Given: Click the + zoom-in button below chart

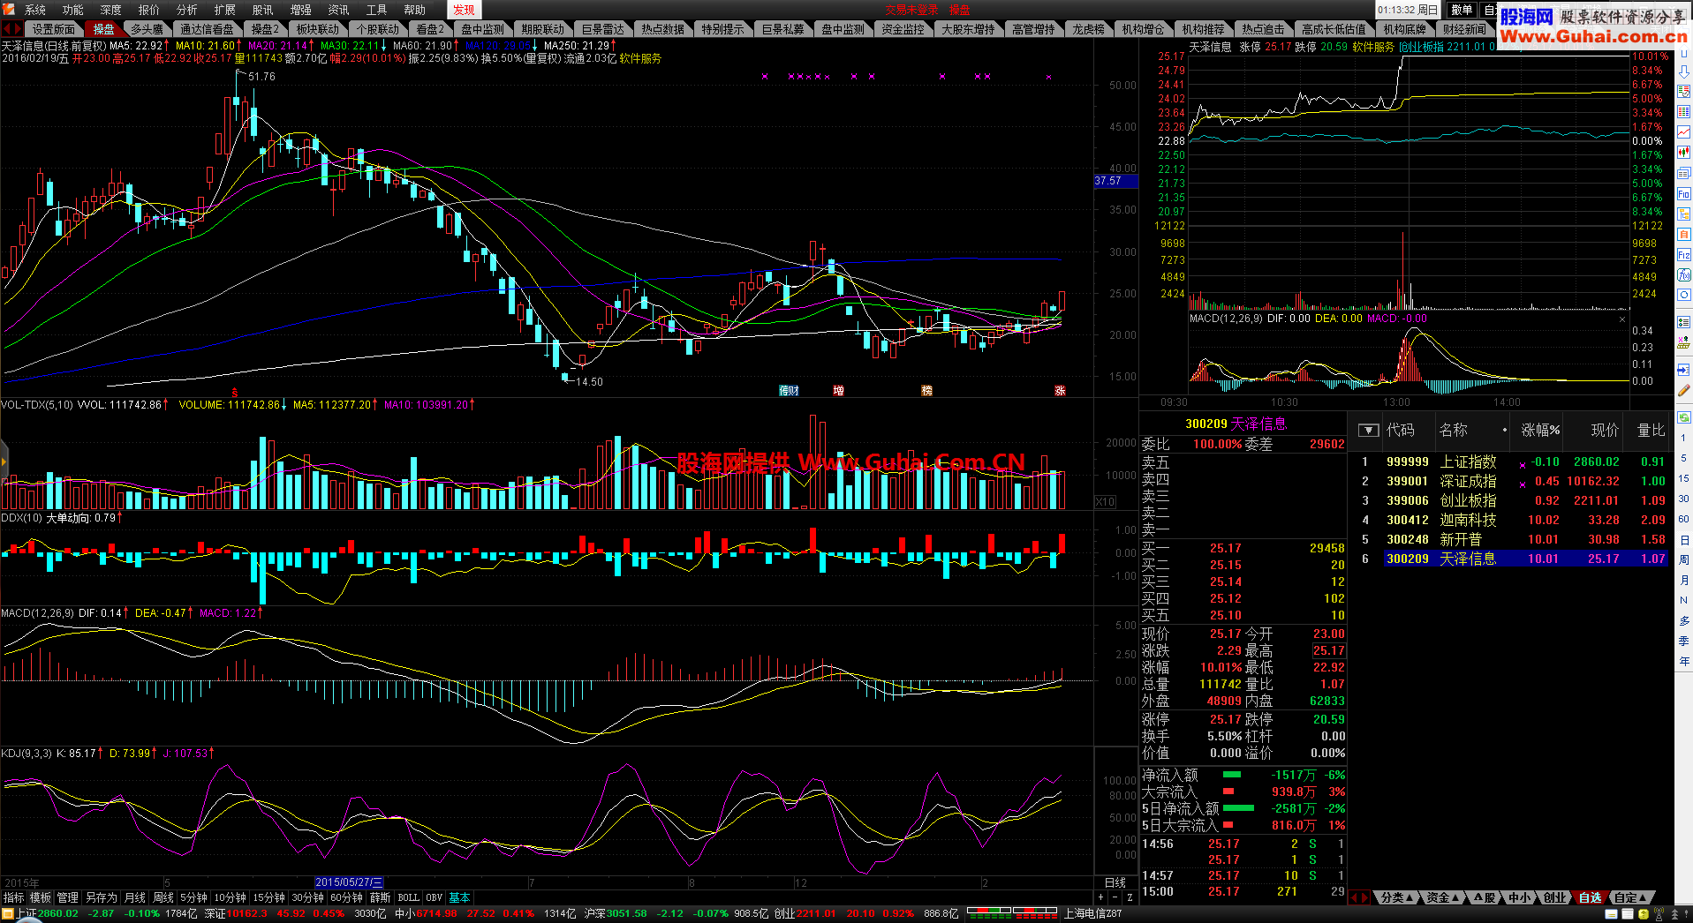Looking at the screenshot, I should click(x=1100, y=897).
